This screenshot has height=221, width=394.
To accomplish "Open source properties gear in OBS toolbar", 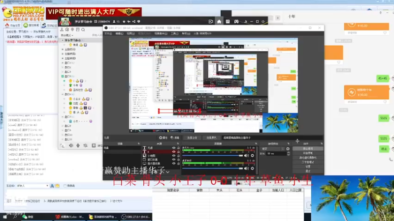I will tap(163, 138).
